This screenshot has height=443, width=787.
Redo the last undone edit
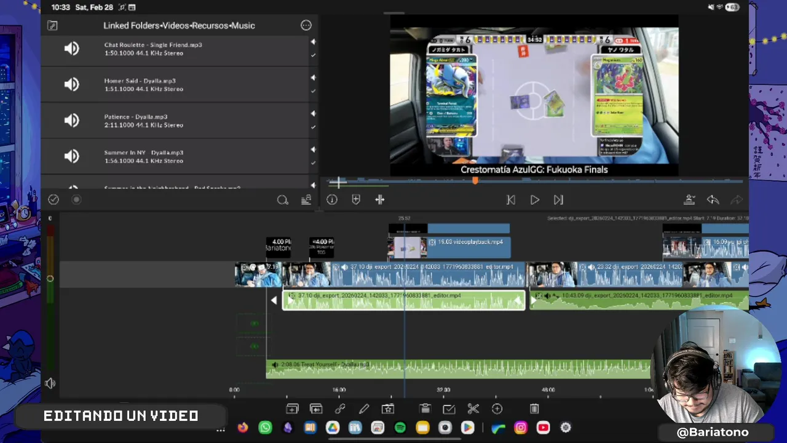click(736, 200)
